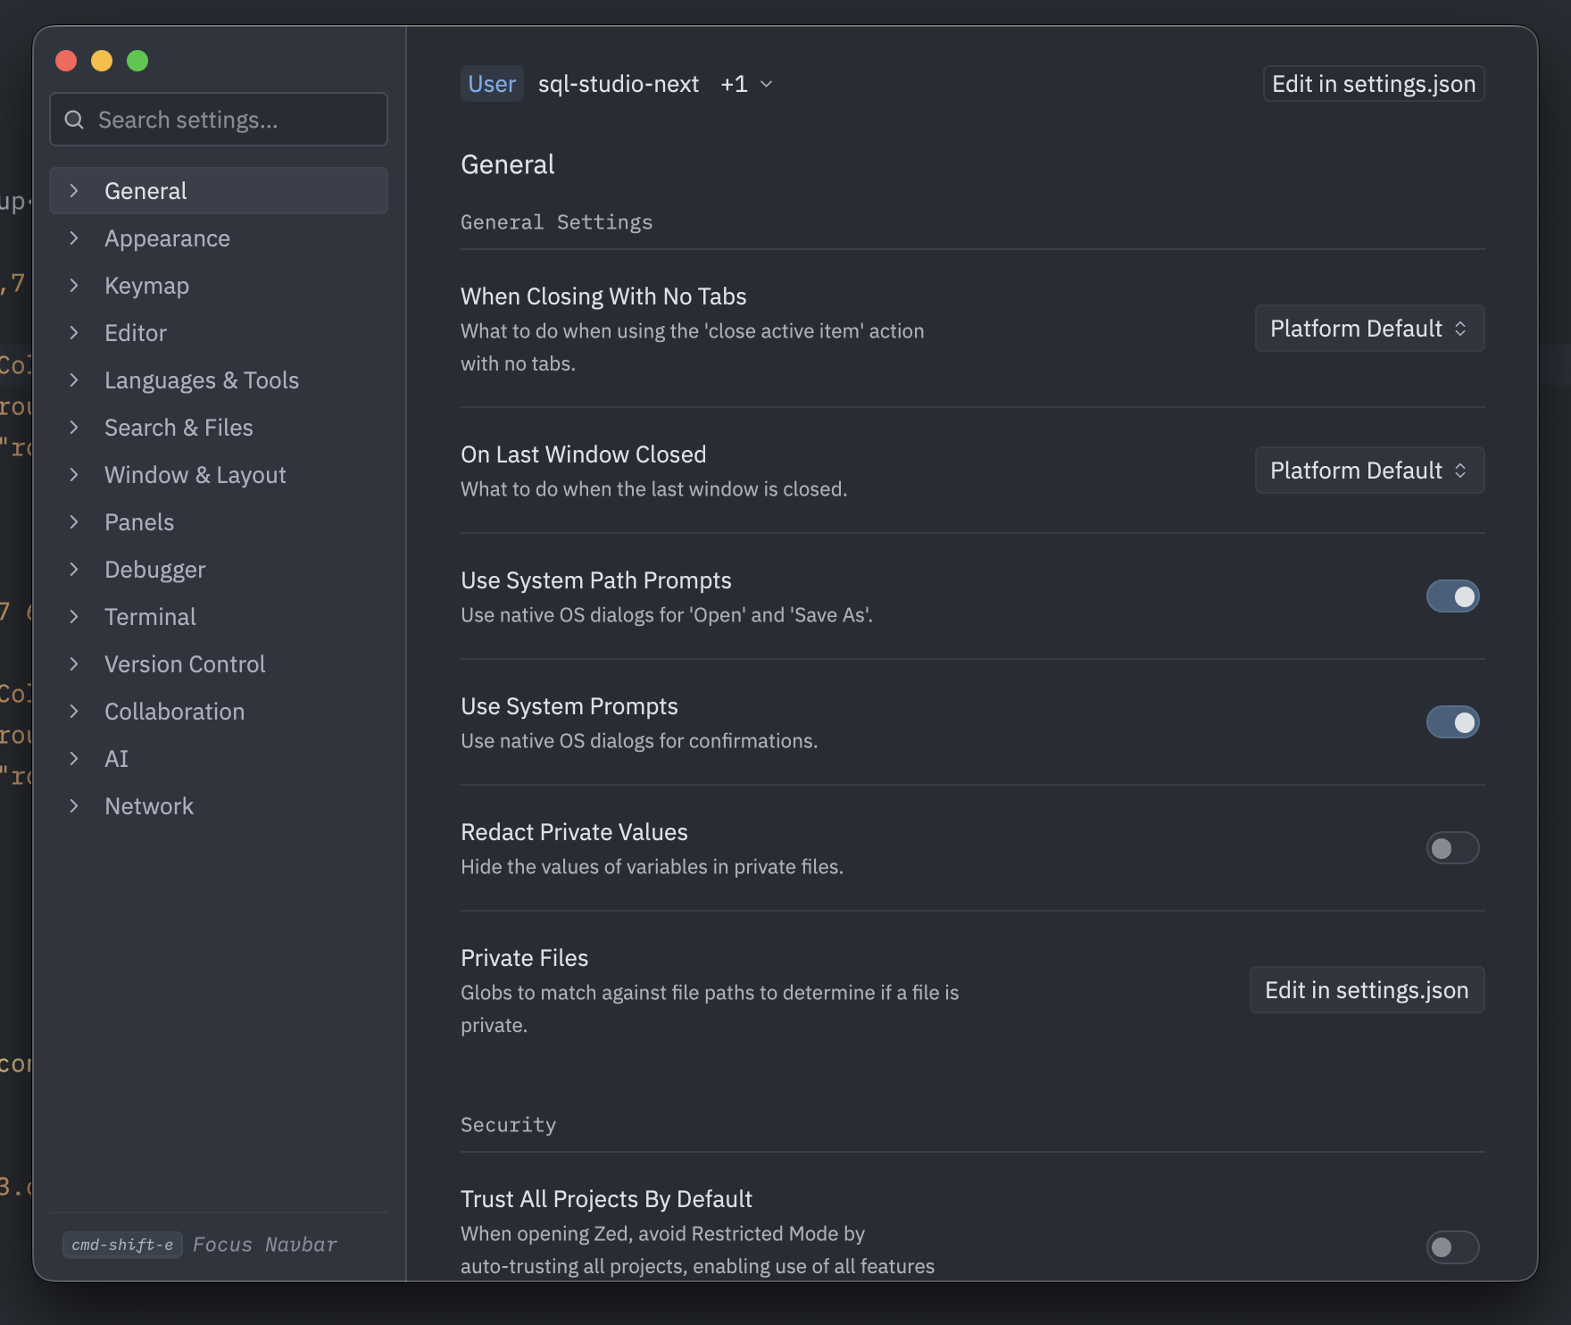Switch to the sql-studio-next settings tab
Image resolution: width=1571 pixels, height=1325 pixels.
(618, 84)
